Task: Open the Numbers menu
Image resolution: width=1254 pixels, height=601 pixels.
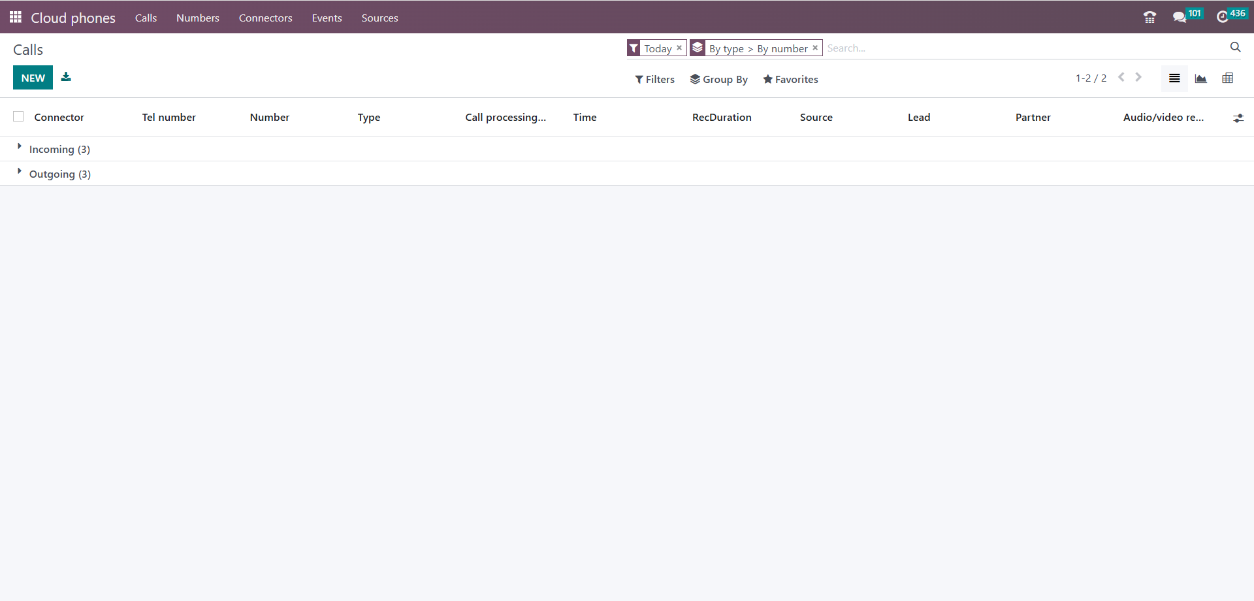Action: [x=198, y=18]
